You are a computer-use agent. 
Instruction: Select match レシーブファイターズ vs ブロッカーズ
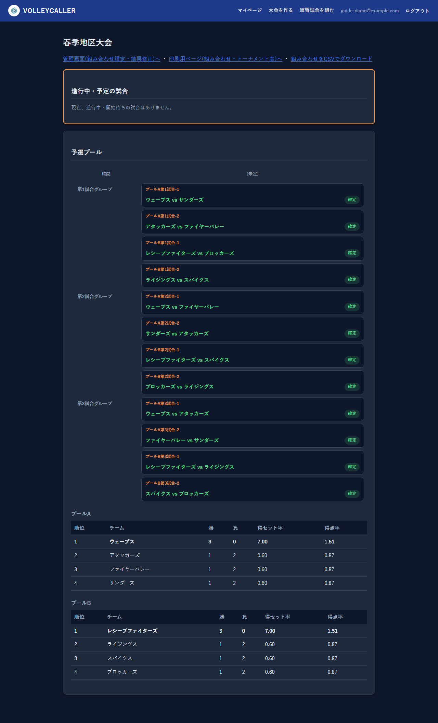point(253,249)
